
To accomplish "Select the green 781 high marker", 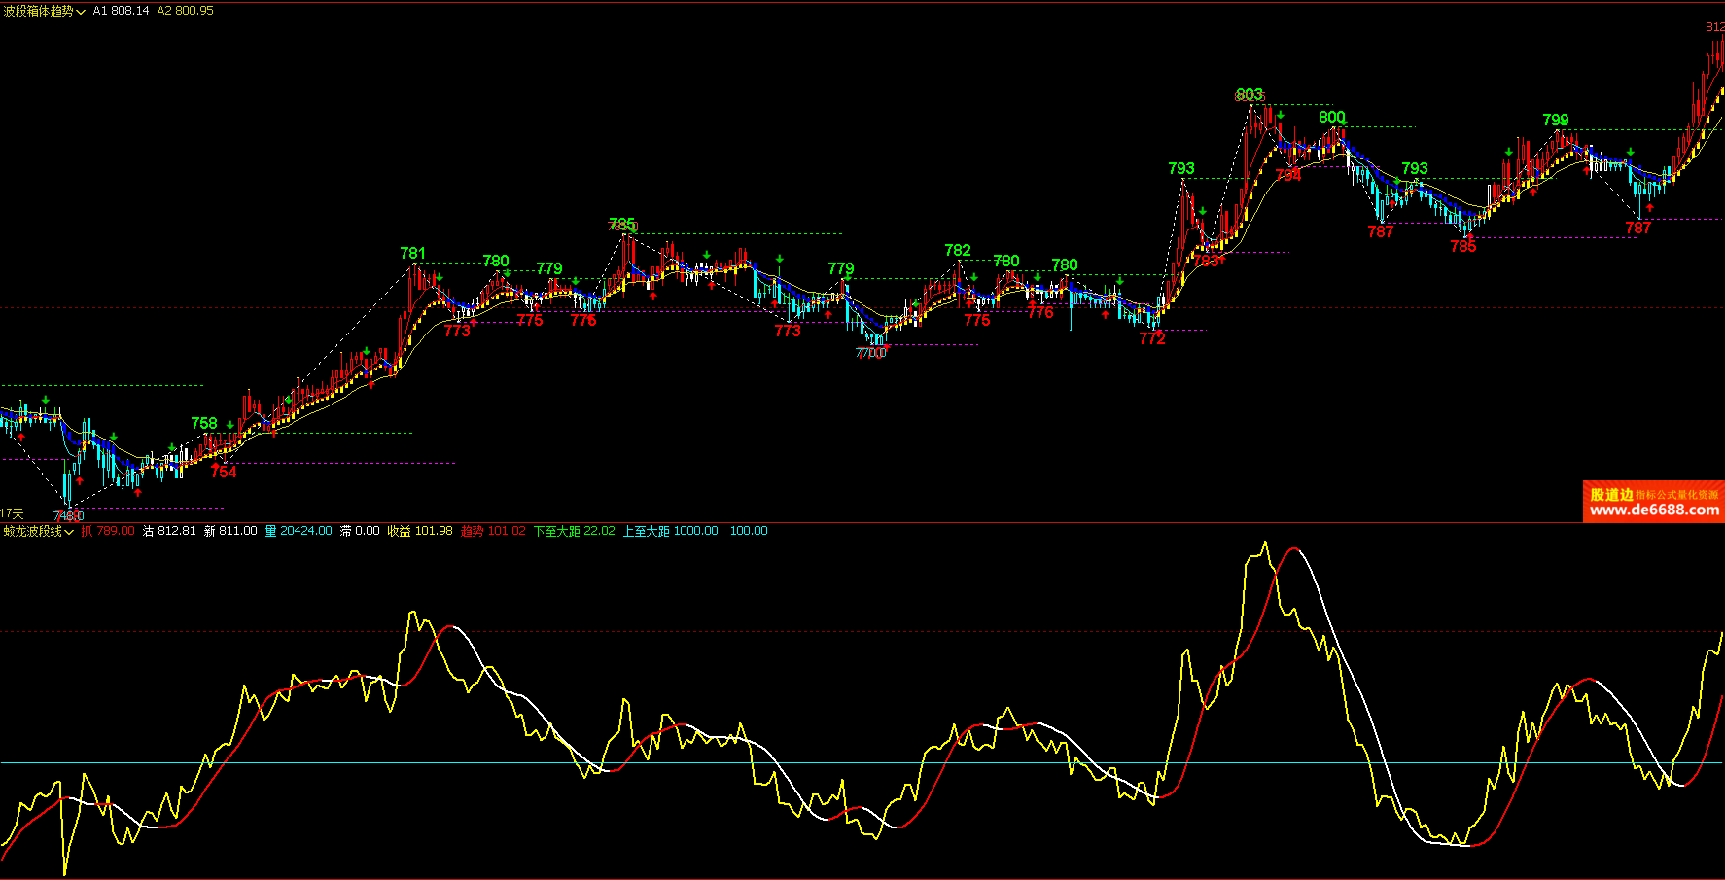I will click(x=412, y=253).
